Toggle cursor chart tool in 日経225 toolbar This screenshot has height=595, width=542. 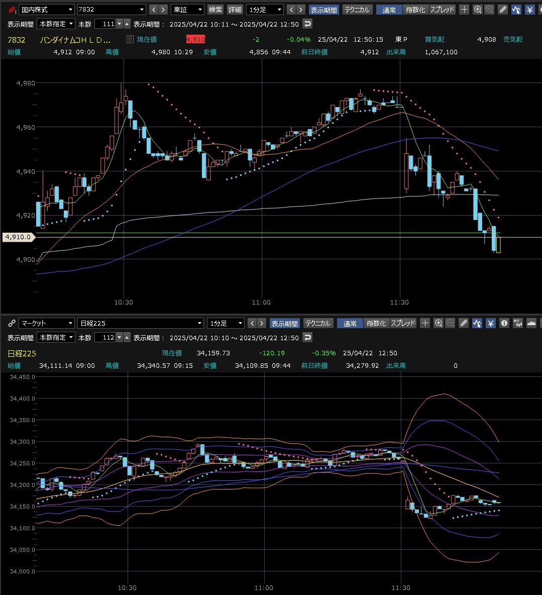click(477, 323)
